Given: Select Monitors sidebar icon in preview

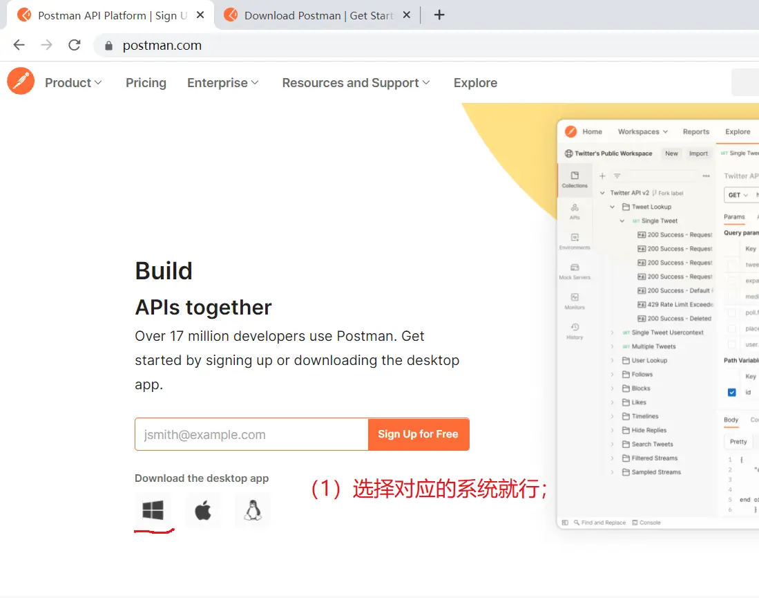Looking at the screenshot, I should pos(575,301).
